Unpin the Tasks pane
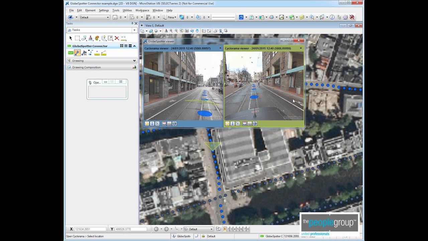Viewport: 428px width, 241px height. (x=132, y=23)
